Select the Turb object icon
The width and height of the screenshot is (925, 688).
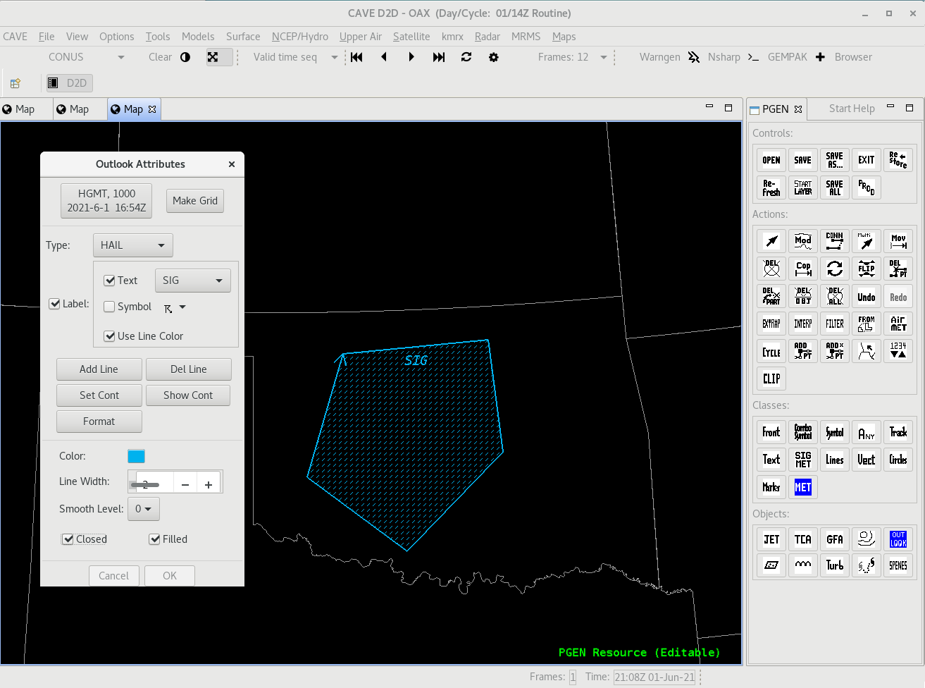[834, 565]
